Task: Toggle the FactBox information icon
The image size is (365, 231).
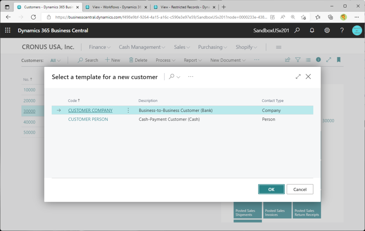Action: click(x=318, y=60)
